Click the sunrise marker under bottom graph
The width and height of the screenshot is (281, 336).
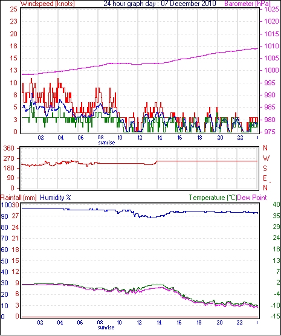106,328
